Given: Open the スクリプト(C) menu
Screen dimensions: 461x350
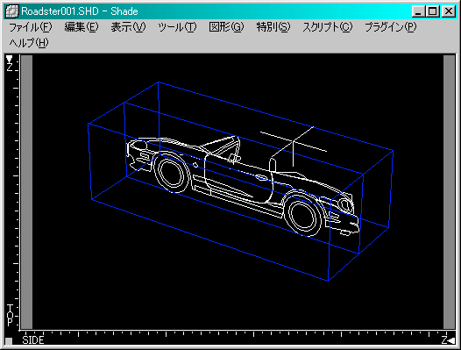Looking at the screenshot, I should coord(328,27).
